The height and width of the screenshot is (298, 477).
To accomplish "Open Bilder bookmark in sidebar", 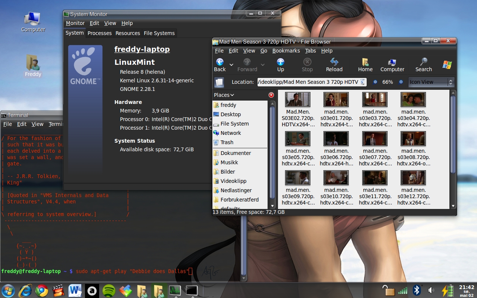I will click(x=240, y=172).
